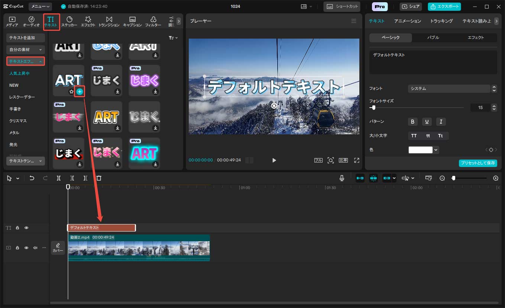
Task: Select the voice-over microphone tool
Action: point(341,178)
